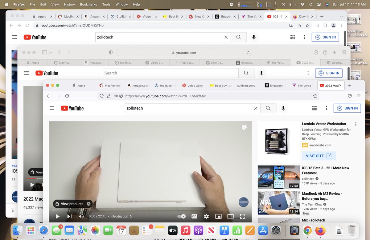Click the ZolloTech channel watermark on video
Viewport: 370px width, 240px height.
(244, 202)
